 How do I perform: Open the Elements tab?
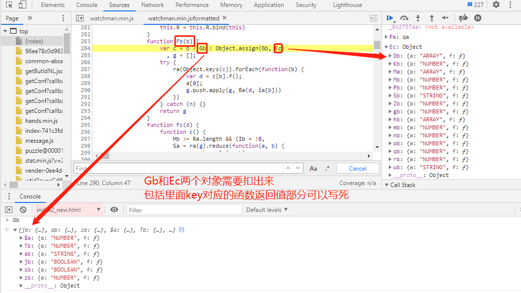(x=53, y=5)
